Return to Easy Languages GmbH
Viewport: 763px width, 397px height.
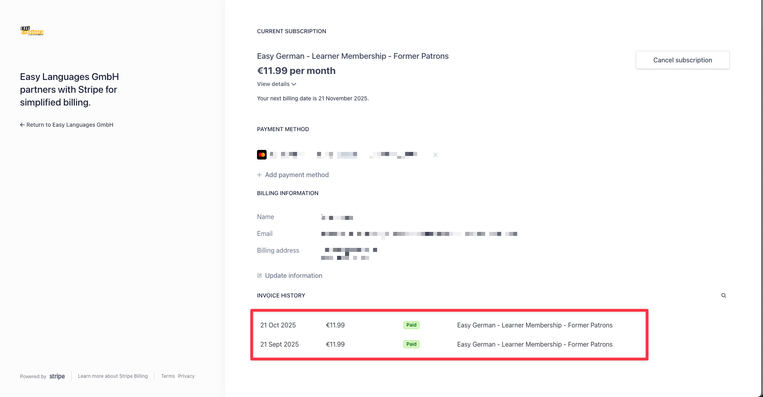[70, 125]
